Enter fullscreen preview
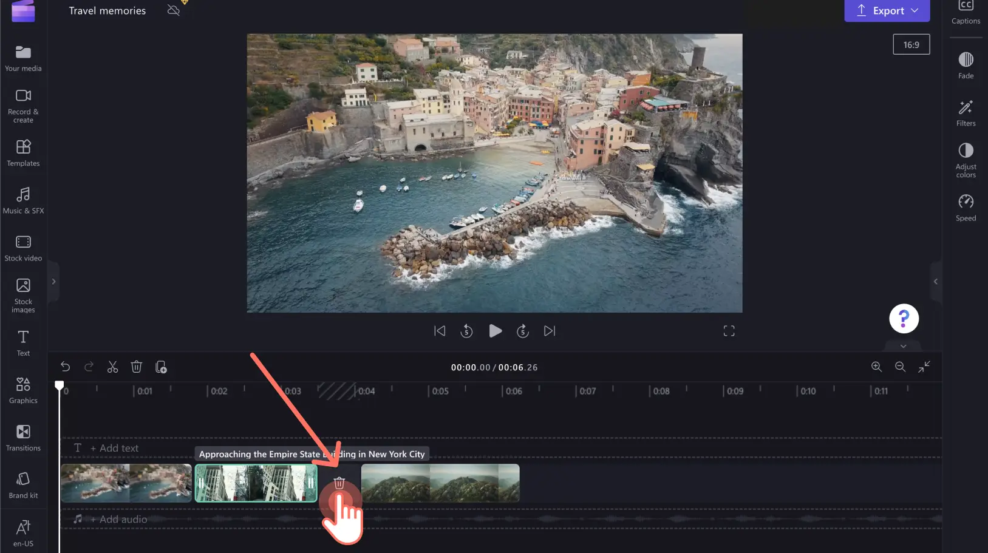This screenshot has height=553, width=988. tap(729, 331)
